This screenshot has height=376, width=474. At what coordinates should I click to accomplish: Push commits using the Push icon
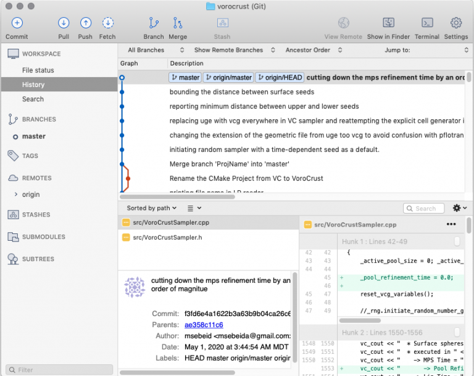tap(85, 23)
